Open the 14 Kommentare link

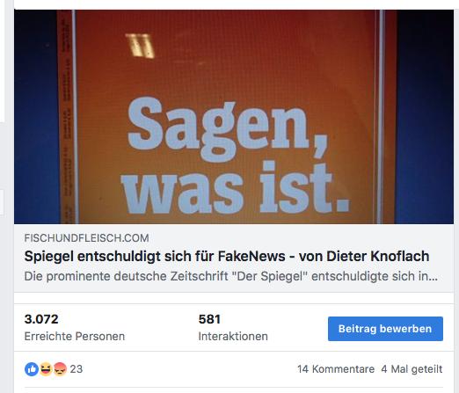336,369
